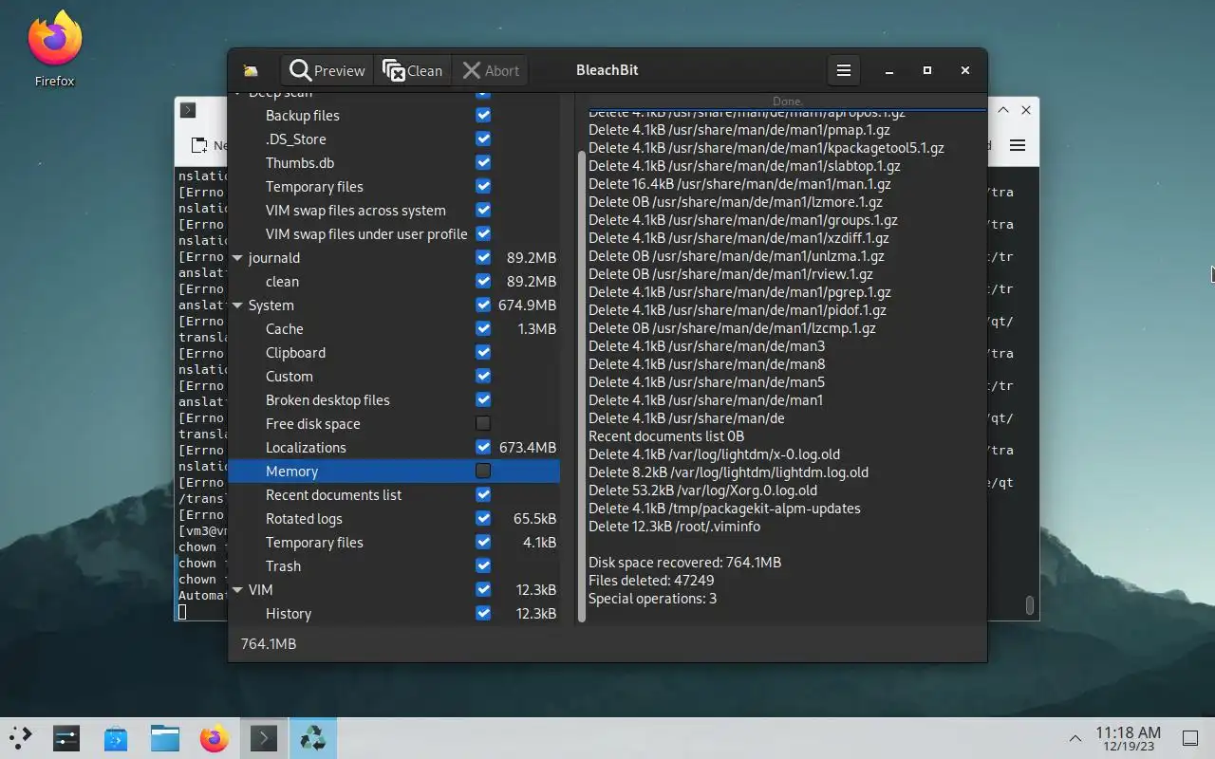This screenshot has width=1215, height=759.
Task: Uncheck the Trash checkbox
Action: coord(483,565)
